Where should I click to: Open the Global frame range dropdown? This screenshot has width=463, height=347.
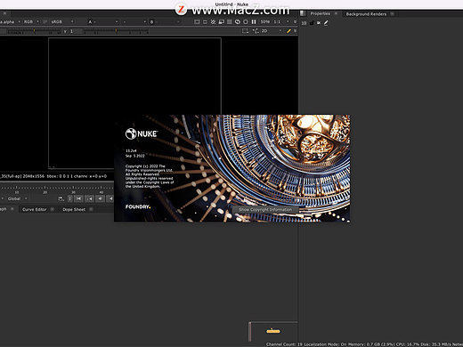click(x=17, y=198)
